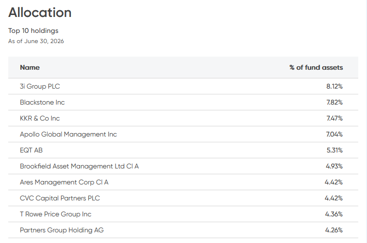Select the Blackstone Inc holding name
Viewport: 367px width, 243px height.
[x=42, y=102]
